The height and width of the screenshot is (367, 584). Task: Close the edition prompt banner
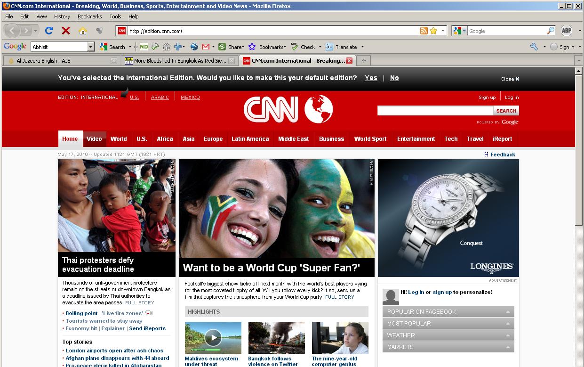pyautogui.click(x=510, y=79)
